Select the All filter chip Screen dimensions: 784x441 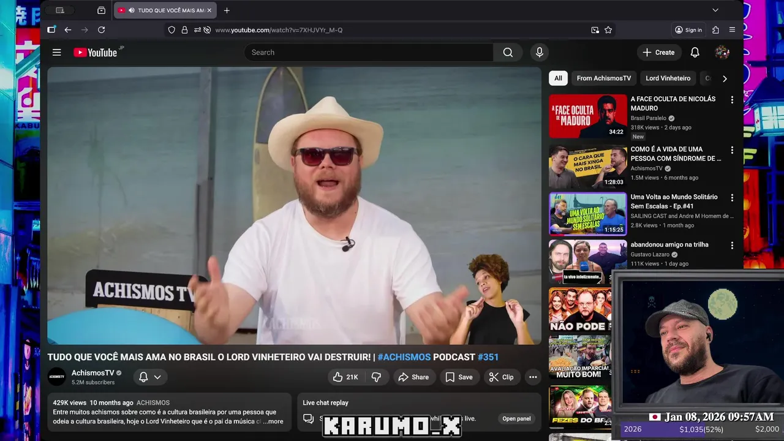pos(558,78)
